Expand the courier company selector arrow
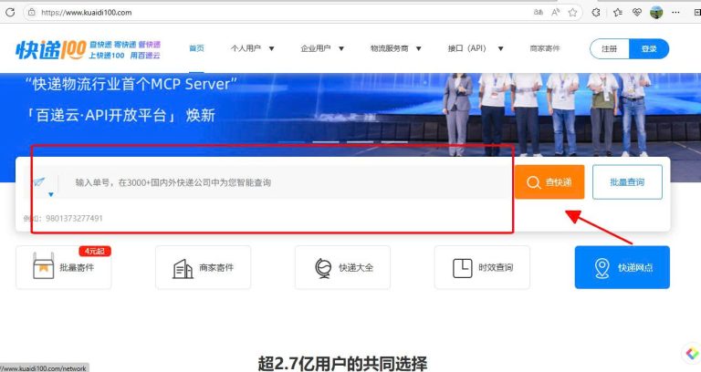The width and height of the screenshot is (701, 372). pyautogui.click(x=50, y=194)
